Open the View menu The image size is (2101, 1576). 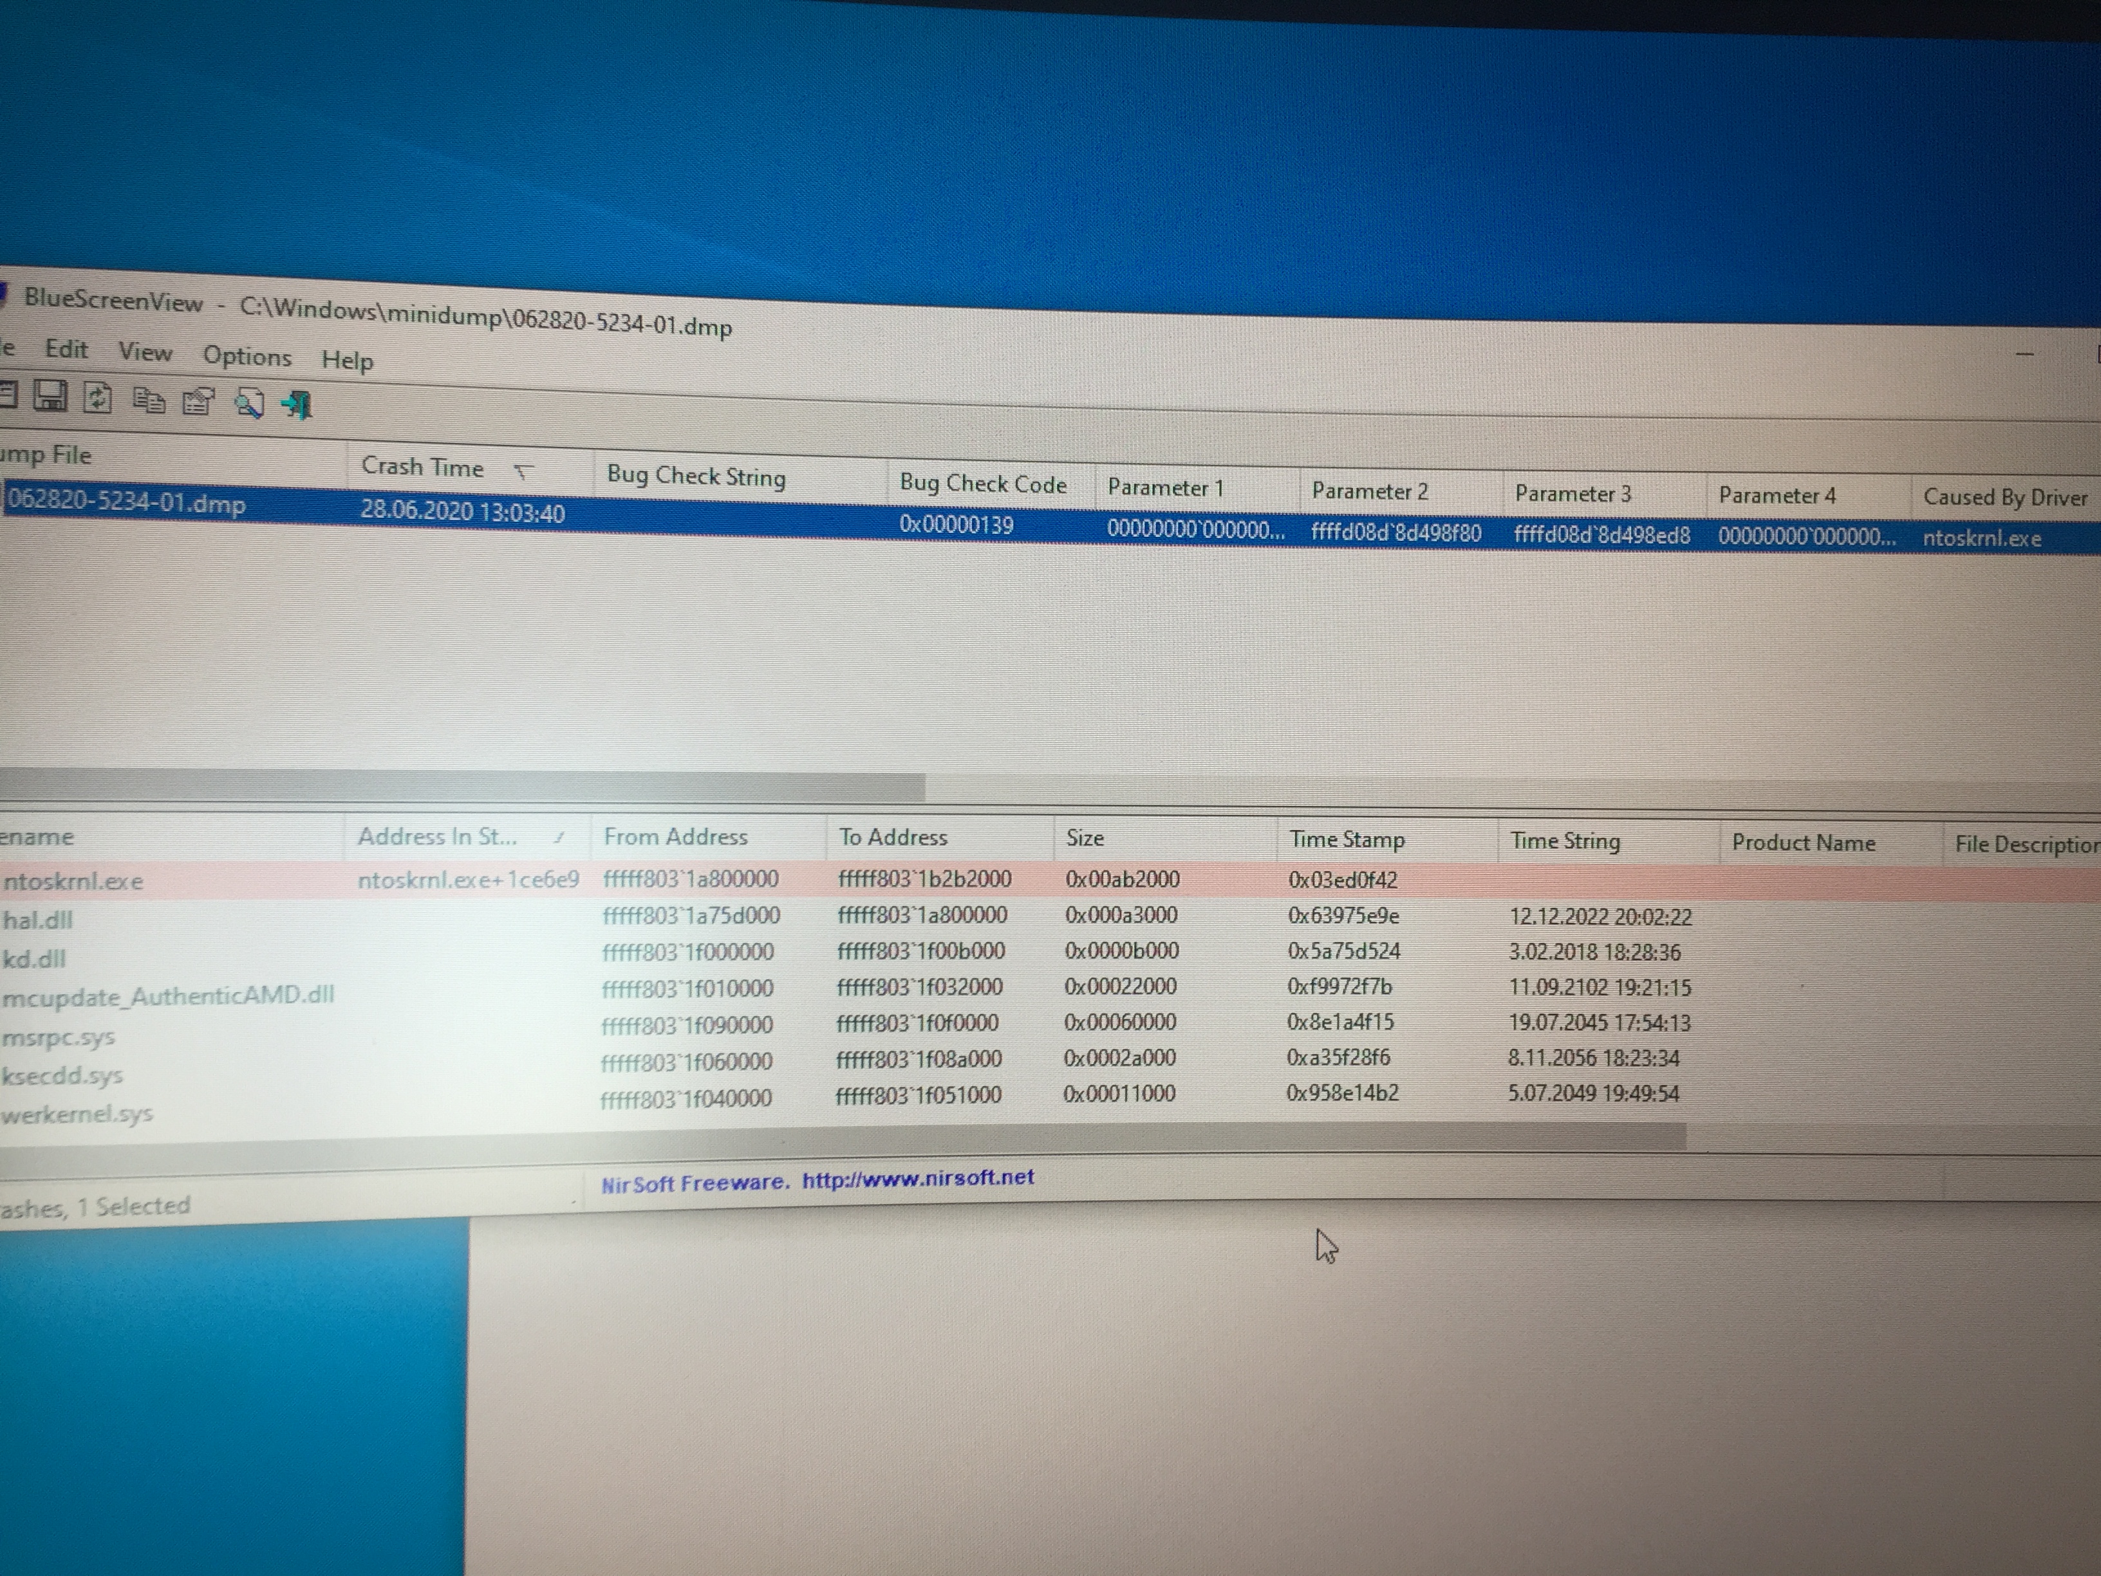click(x=145, y=352)
